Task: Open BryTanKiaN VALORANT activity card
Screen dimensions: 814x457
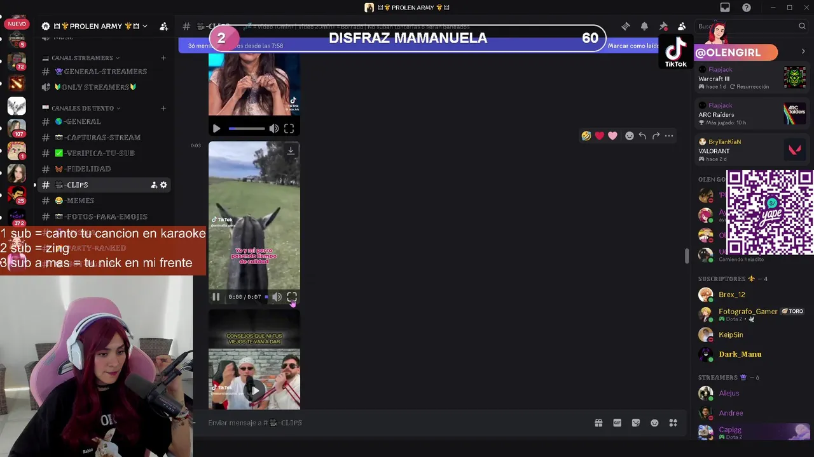Action: click(752, 150)
